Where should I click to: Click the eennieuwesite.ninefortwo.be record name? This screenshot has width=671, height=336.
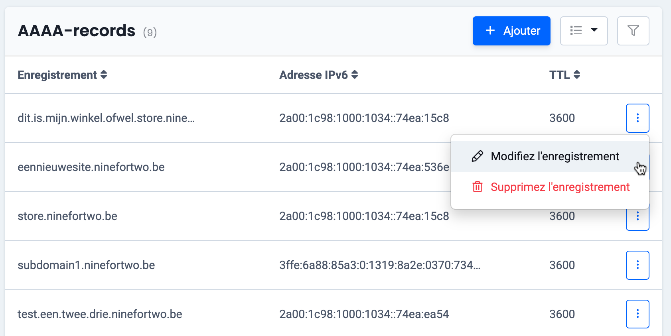(91, 167)
